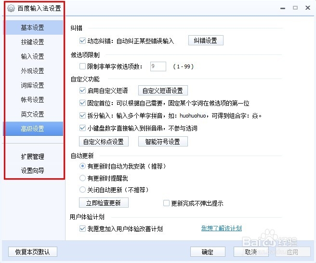Select the 高级设置 tab

click(x=33, y=129)
